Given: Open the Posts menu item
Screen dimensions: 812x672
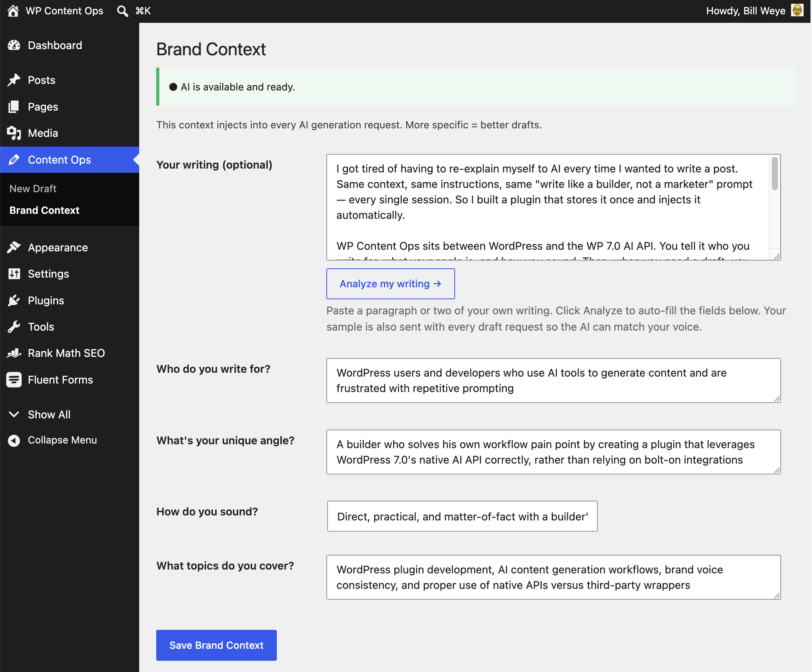Looking at the screenshot, I should (x=70, y=80).
